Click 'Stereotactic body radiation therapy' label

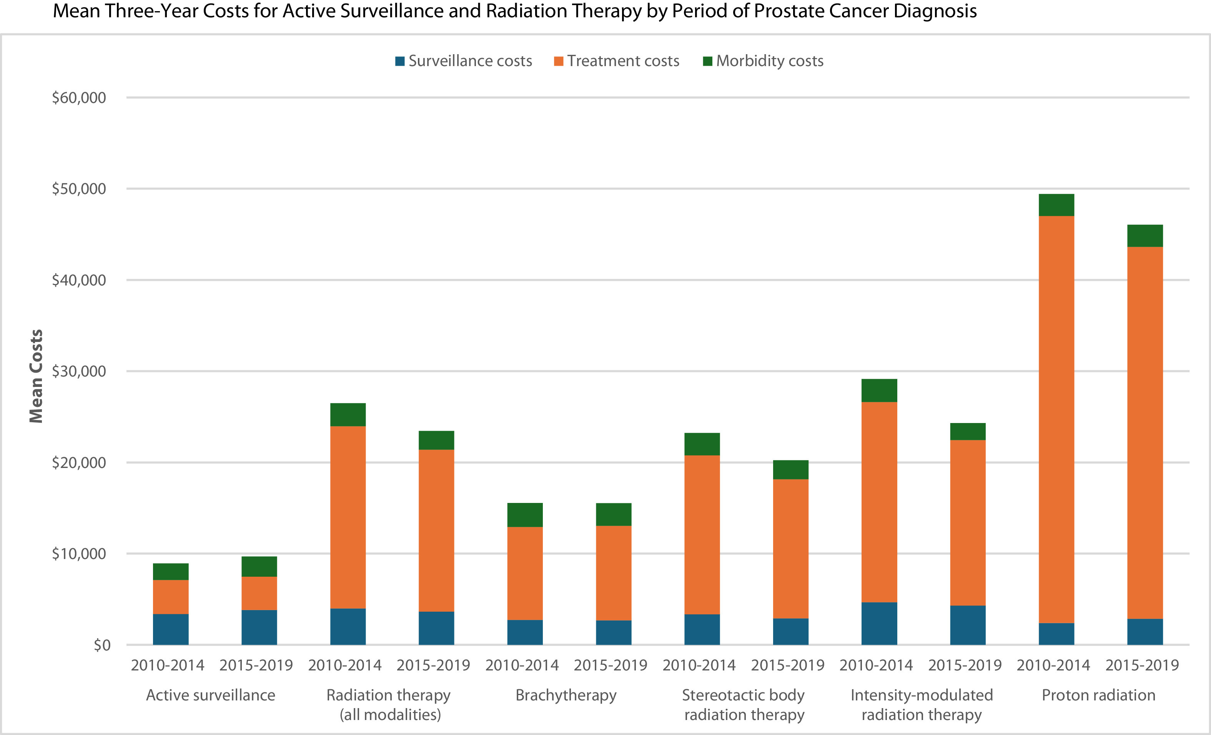[x=744, y=705]
